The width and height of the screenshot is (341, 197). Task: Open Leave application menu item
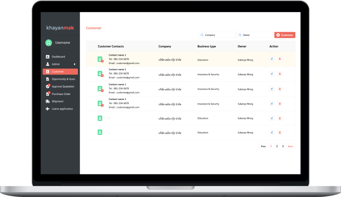pyautogui.click(x=62, y=109)
